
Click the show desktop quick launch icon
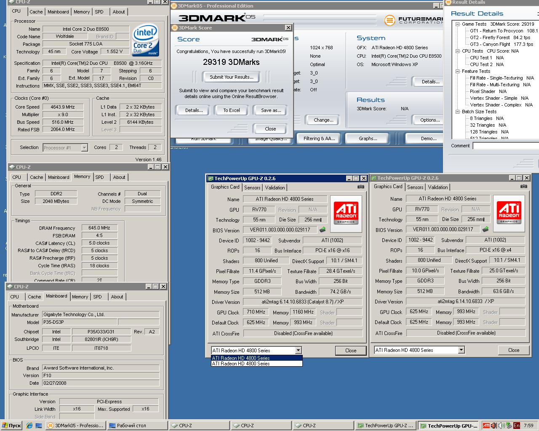coord(39,426)
